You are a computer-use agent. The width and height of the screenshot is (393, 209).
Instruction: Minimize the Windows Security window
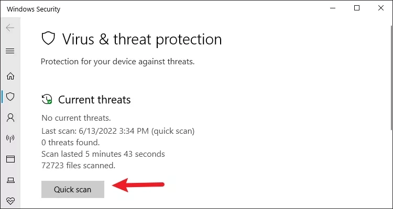(x=333, y=8)
